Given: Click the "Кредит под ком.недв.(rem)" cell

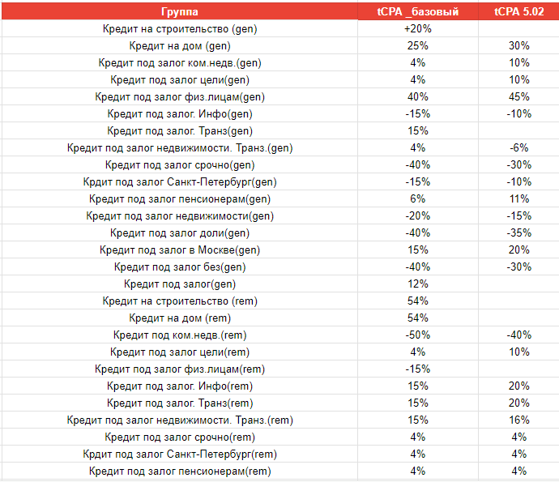Looking at the screenshot, I should click(x=180, y=335).
